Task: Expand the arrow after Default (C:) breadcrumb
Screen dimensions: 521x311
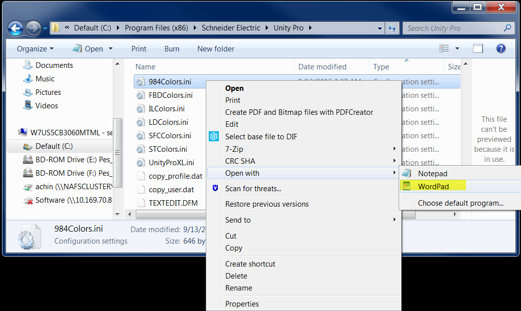Action: tap(118, 28)
